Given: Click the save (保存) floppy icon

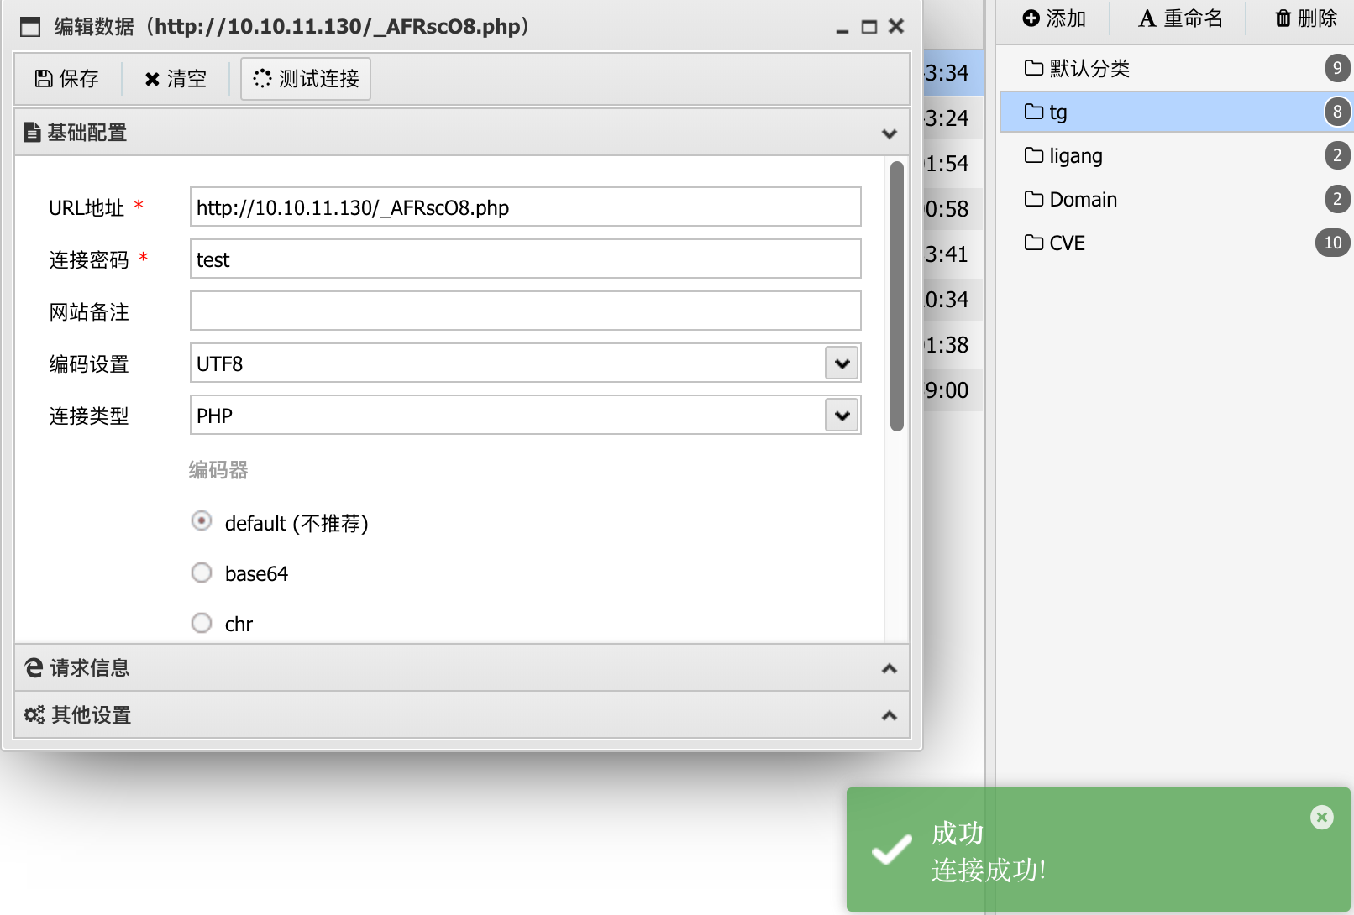Looking at the screenshot, I should 44,79.
